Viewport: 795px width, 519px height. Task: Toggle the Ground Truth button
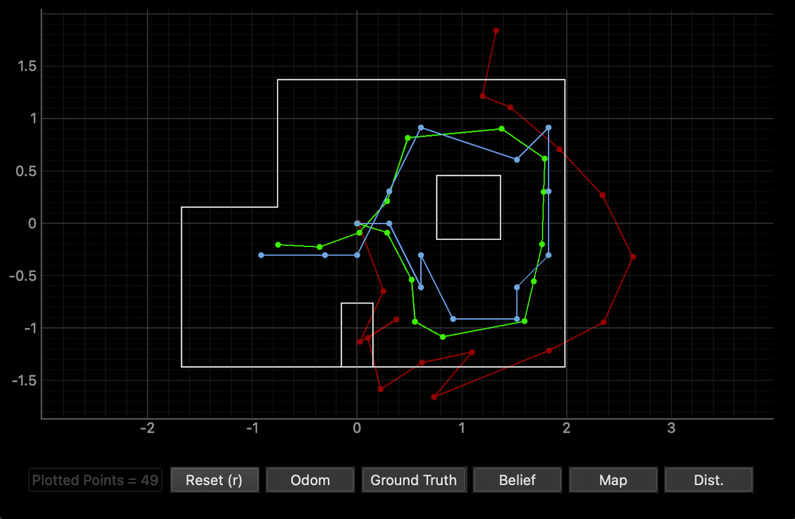pyautogui.click(x=414, y=480)
